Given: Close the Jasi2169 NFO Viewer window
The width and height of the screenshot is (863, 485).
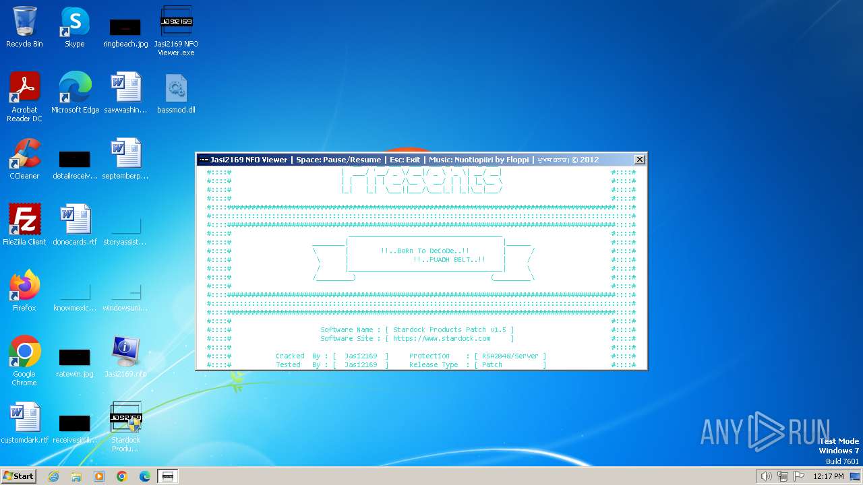Looking at the screenshot, I should pyautogui.click(x=640, y=160).
